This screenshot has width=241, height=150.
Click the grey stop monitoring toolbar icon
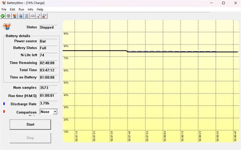[9, 16]
